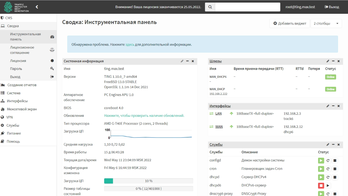Collapse the sidebar using the chevron arrow

37,7
